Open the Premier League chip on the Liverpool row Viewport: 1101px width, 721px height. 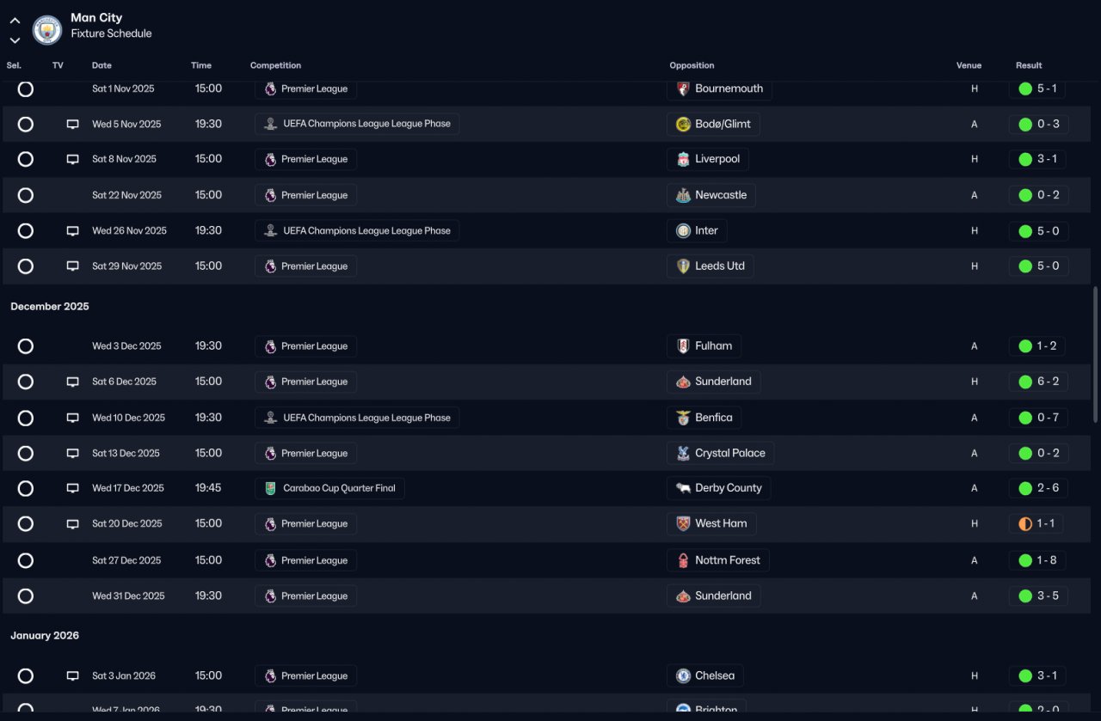point(305,159)
